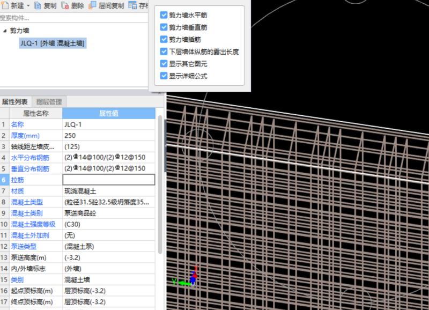The height and width of the screenshot is (310, 429).
Task: Collapse the 剪力墙 tree node
Action: click(x=5, y=31)
